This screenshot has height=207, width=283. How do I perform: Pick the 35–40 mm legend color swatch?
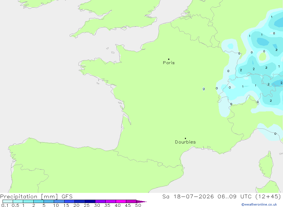tap(111, 201)
